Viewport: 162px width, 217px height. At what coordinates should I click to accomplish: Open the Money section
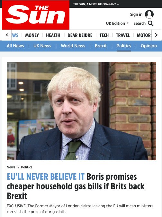click(32, 35)
